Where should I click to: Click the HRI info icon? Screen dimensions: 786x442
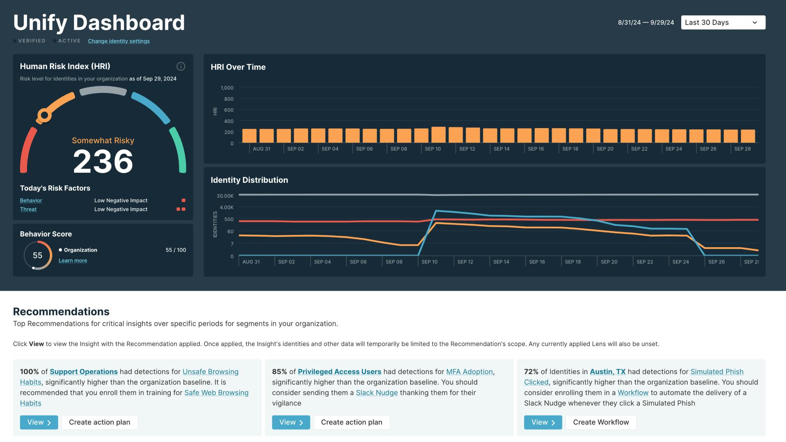point(181,66)
